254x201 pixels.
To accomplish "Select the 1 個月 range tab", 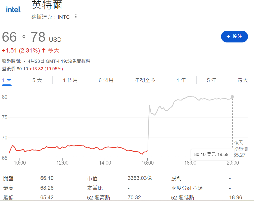I will pyautogui.click(x=70, y=80).
